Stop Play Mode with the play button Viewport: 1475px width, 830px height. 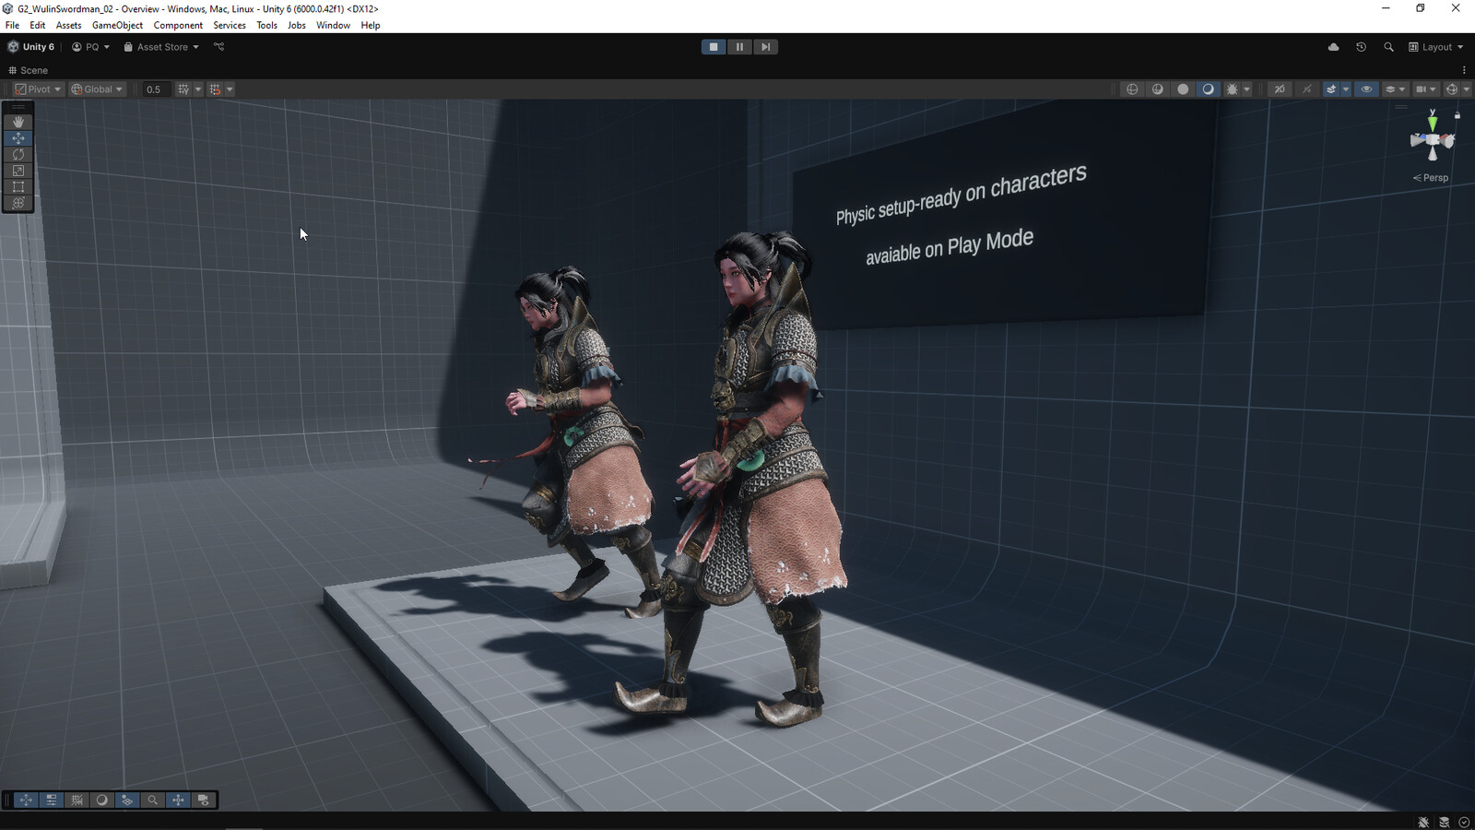tap(714, 47)
